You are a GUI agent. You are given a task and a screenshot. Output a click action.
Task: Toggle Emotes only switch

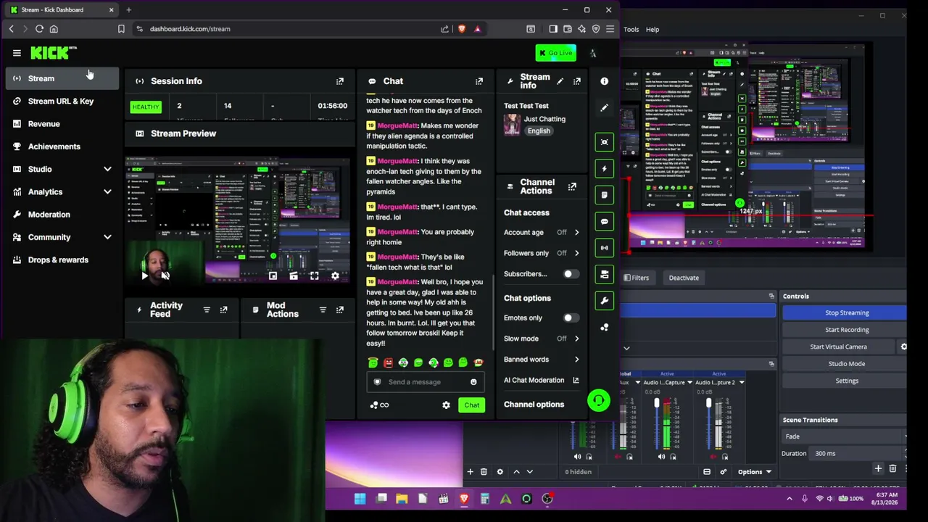click(x=570, y=318)
